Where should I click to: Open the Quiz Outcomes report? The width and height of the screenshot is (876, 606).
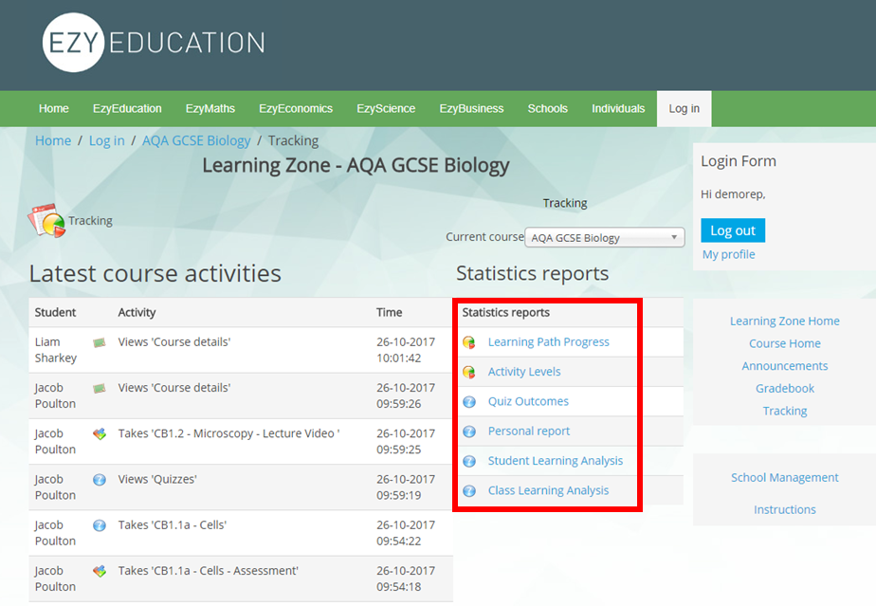pos(528,401)
